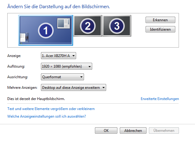Click heading 'Ändern Sie die Darstellung auf den Bildschirmen.'
Screen dimensions: 195x147
click(59, 6)
